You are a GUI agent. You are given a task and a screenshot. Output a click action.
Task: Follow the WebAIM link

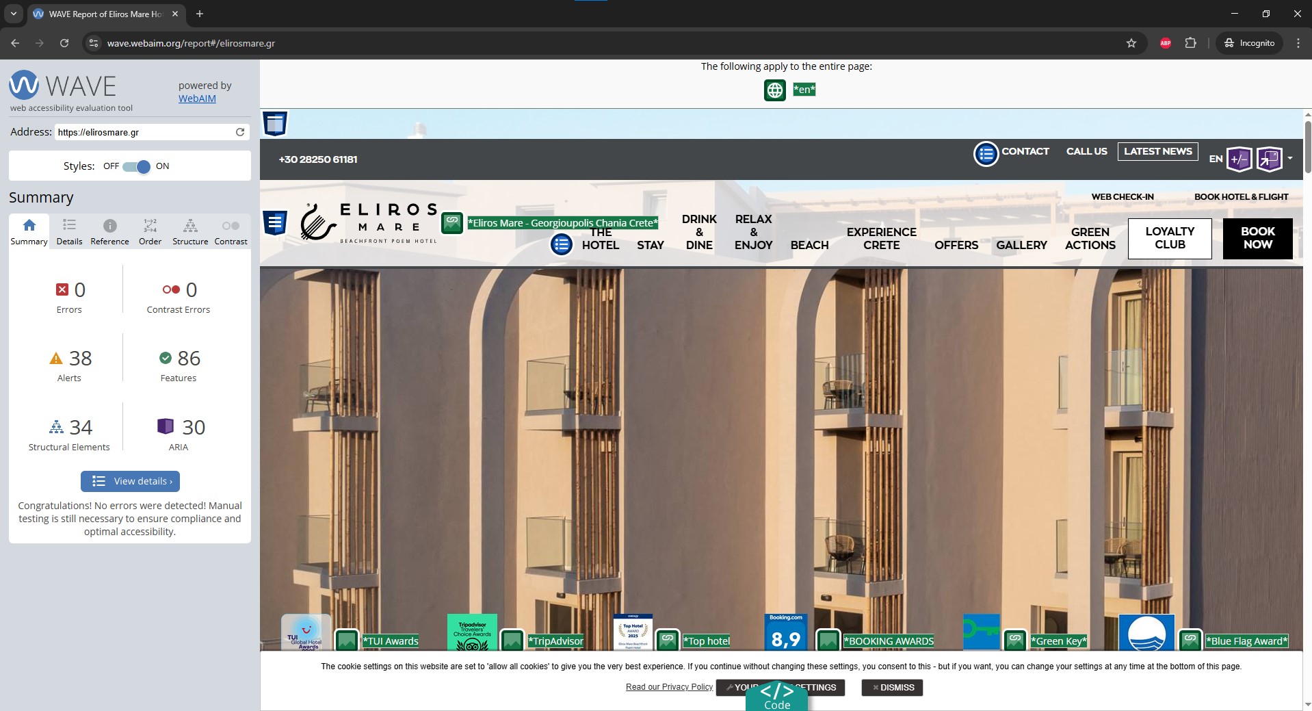pos(197,99)
